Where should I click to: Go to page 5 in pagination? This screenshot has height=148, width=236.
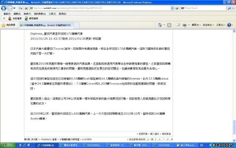[156, 139]
